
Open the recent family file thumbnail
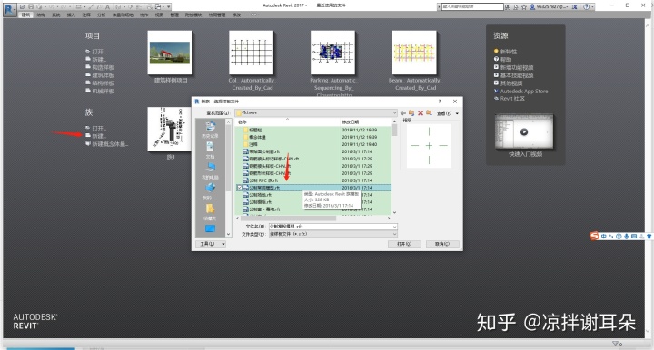click(x=169, y=130)
